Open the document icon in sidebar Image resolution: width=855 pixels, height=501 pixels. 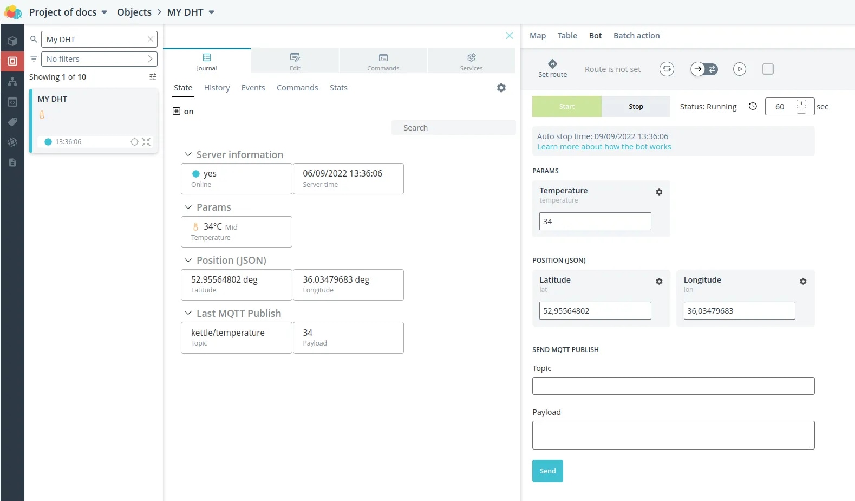[x=12, y=162]
